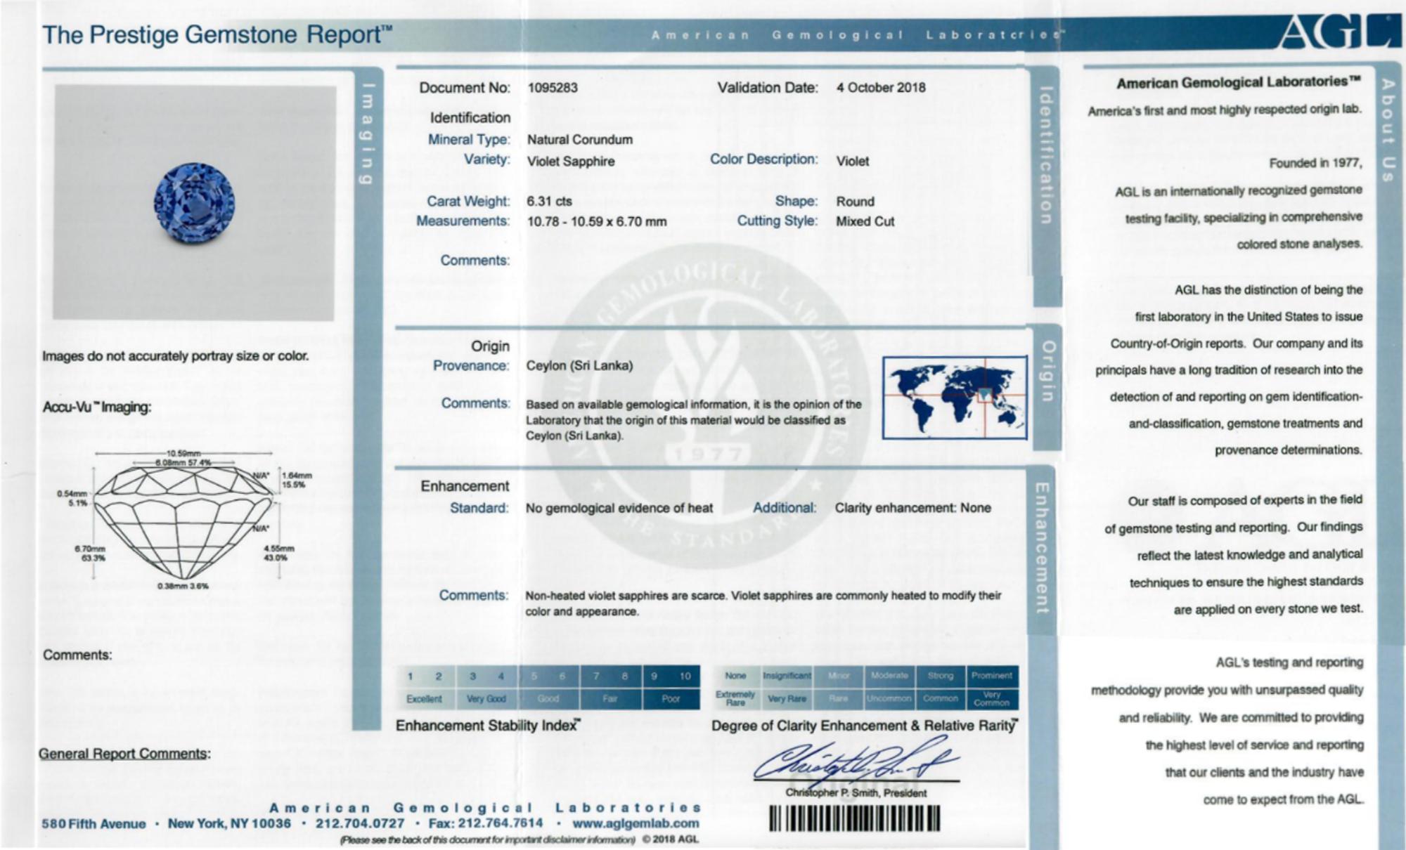This screenshot has width=1406, height=850.
Task: Click the "10.59mm" width label on diagram
Action: (x=183, y=453)
